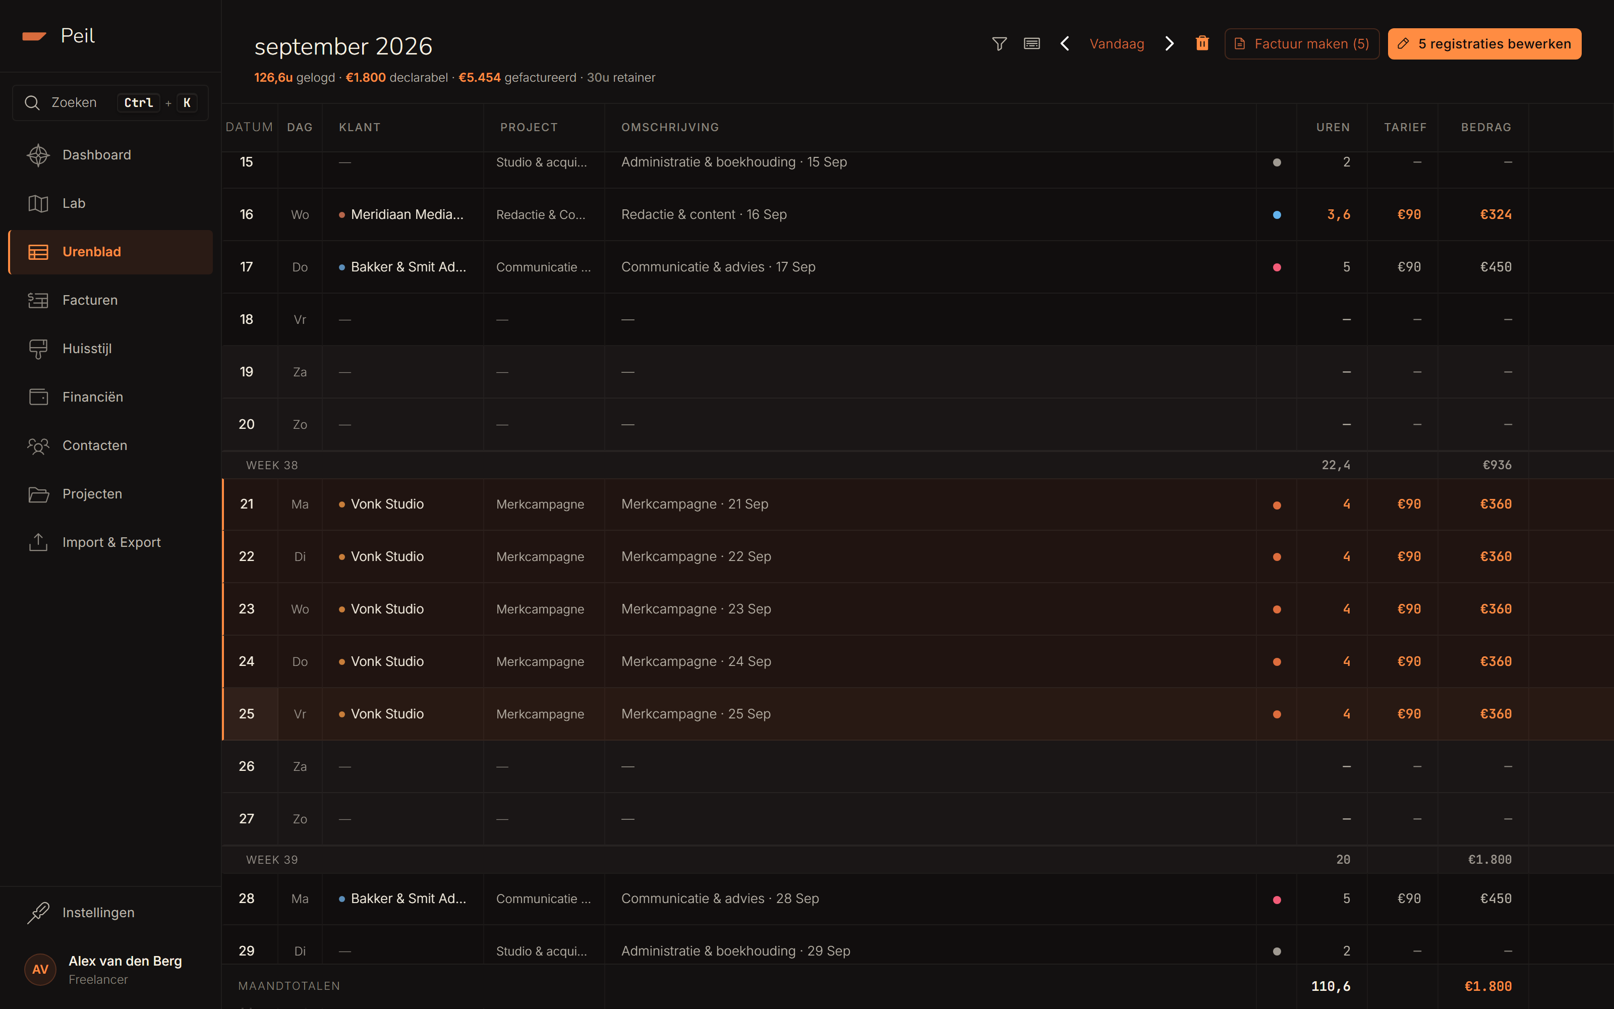Click Factuur maken (5) button
The image size is (1614, 1009).
tap(1301, 44)
